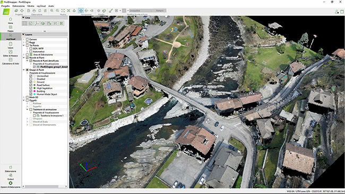Toggle the Road Surface checkbox
This screenshot has height=194, width=345.
click(31, 85)
